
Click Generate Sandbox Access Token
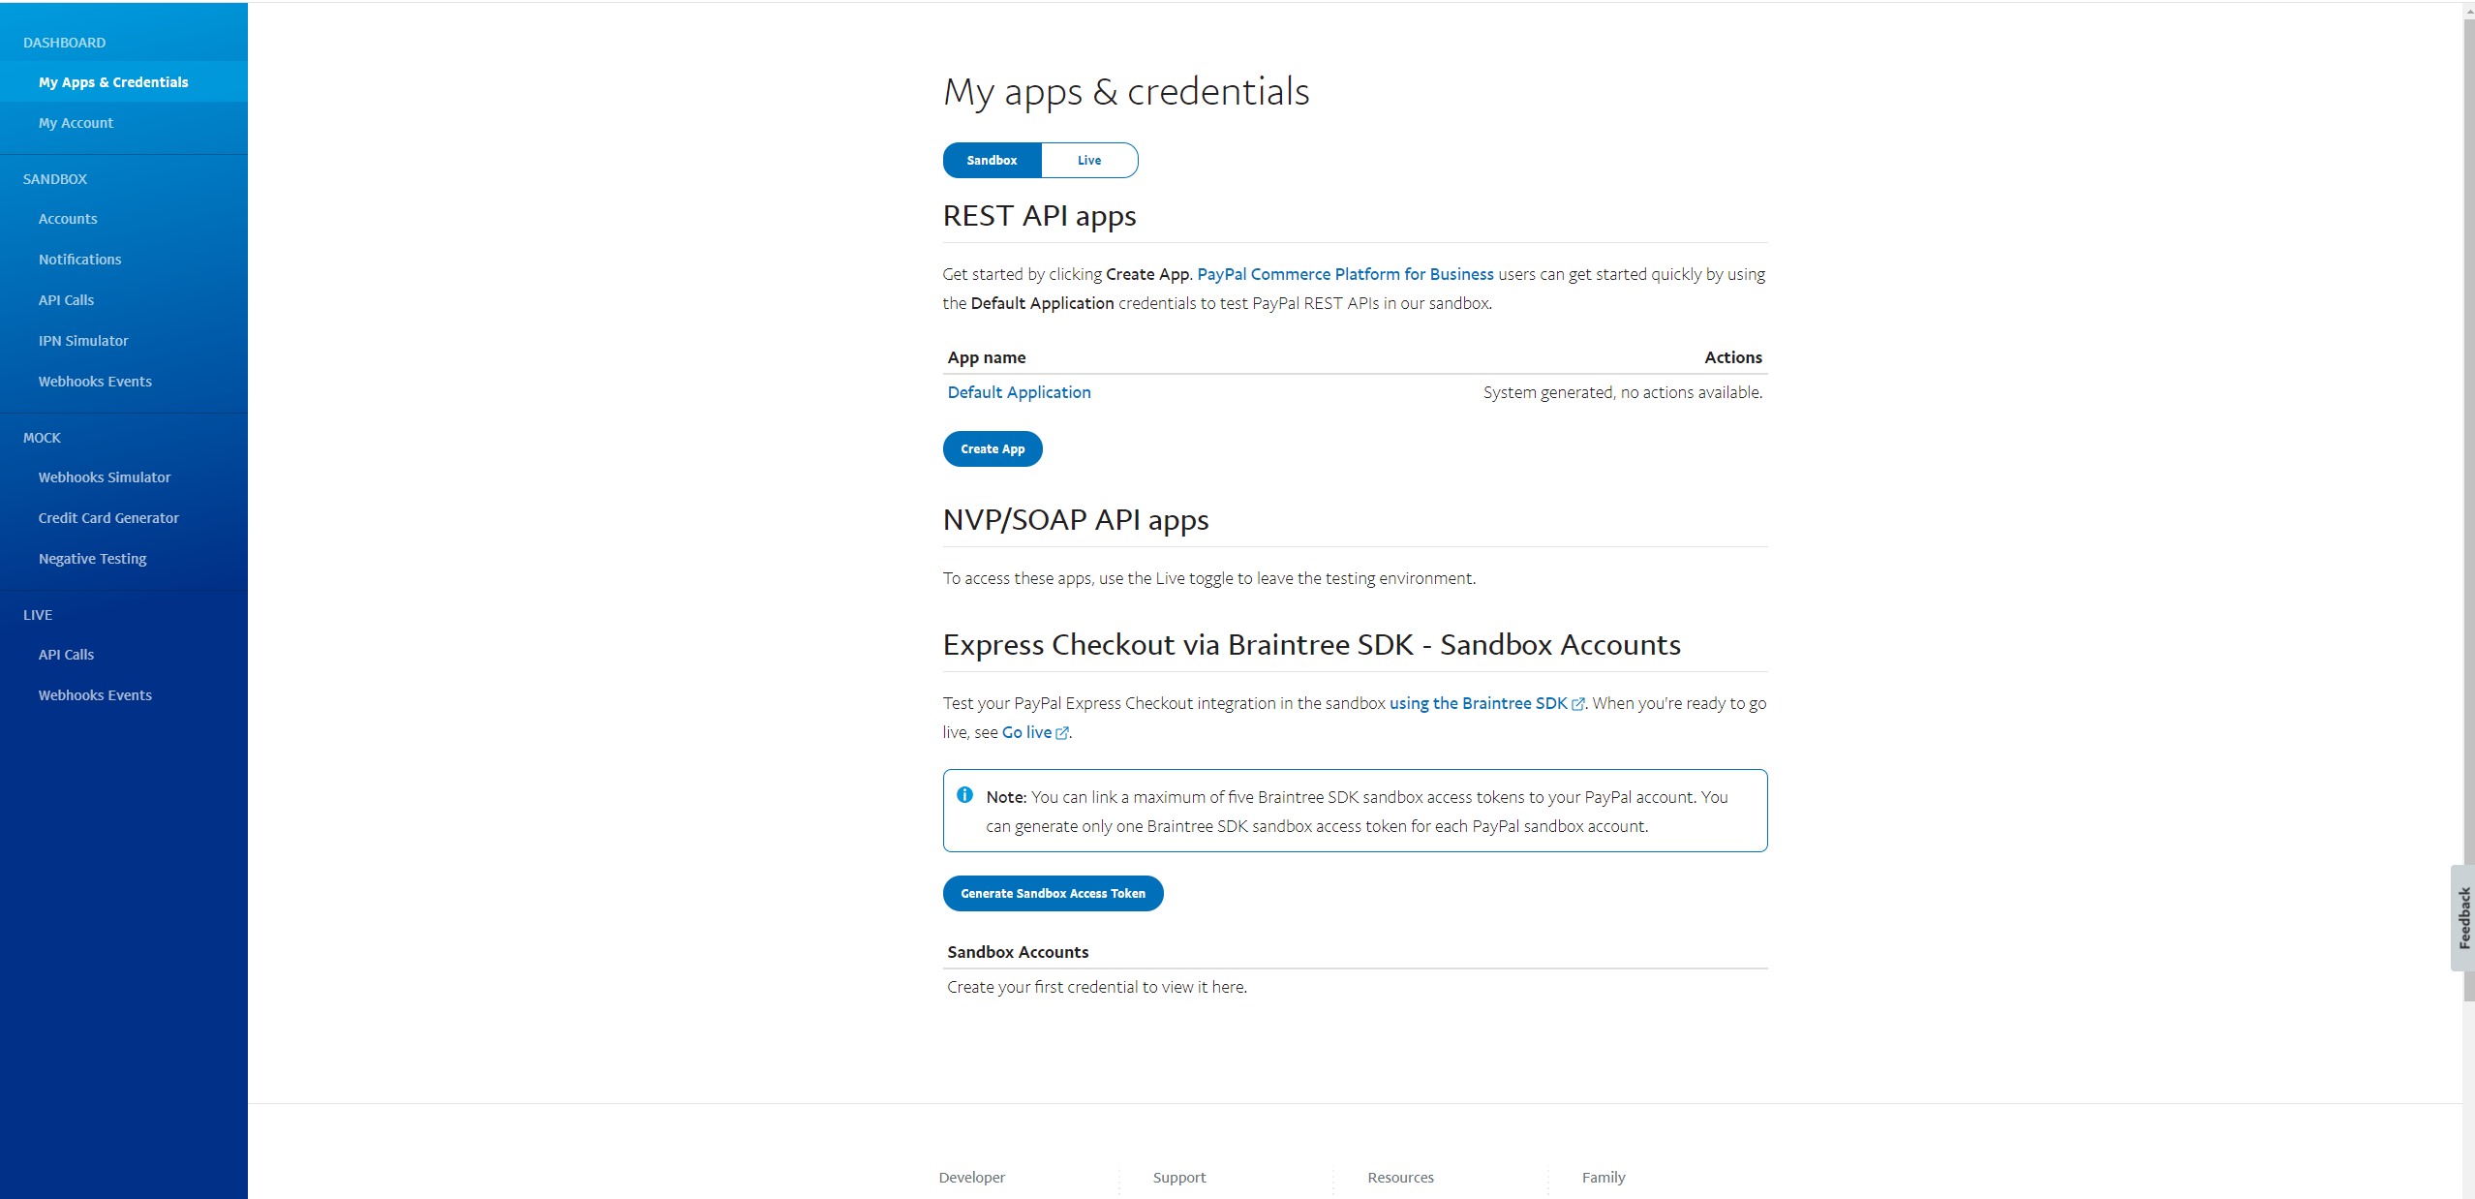[1053, 893]
